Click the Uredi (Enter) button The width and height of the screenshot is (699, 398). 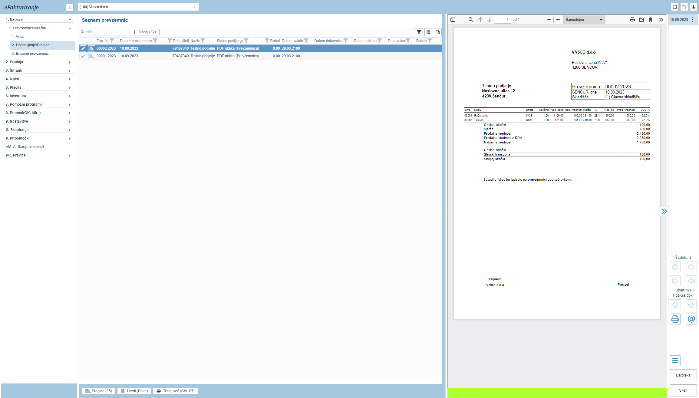tap(134, 391)
